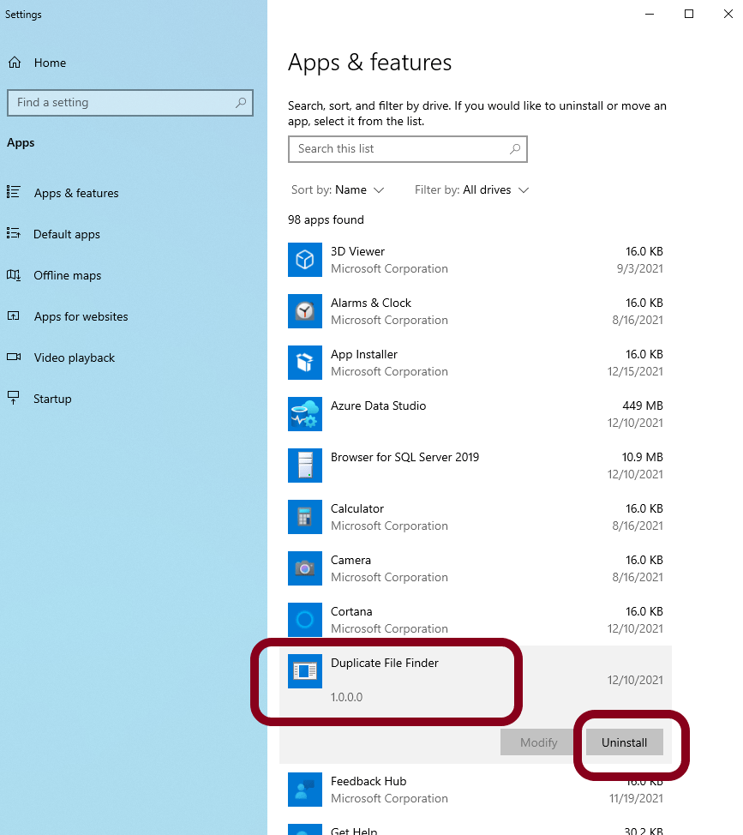Screen dimensions: 743x835
Task: Open Default apps settings page
Action: tap(66, 234)
